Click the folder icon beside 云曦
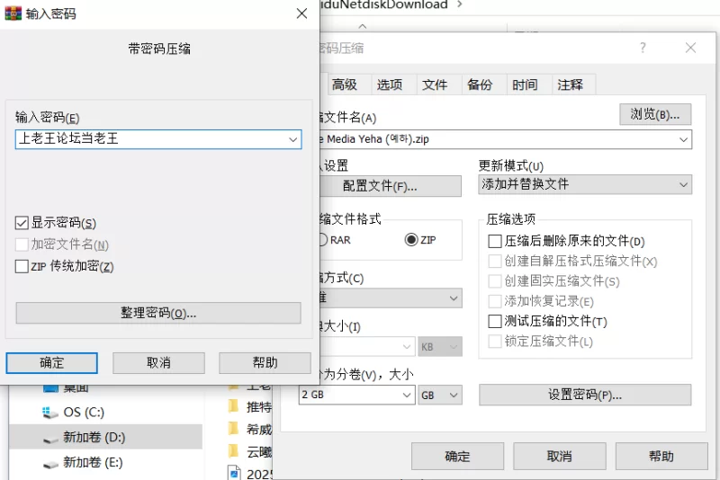Screen dimensions: 720x480 click(234, 451)
